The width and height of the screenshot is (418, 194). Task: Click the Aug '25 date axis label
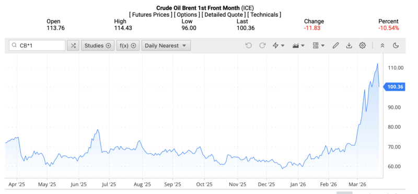tap(142, 184)
